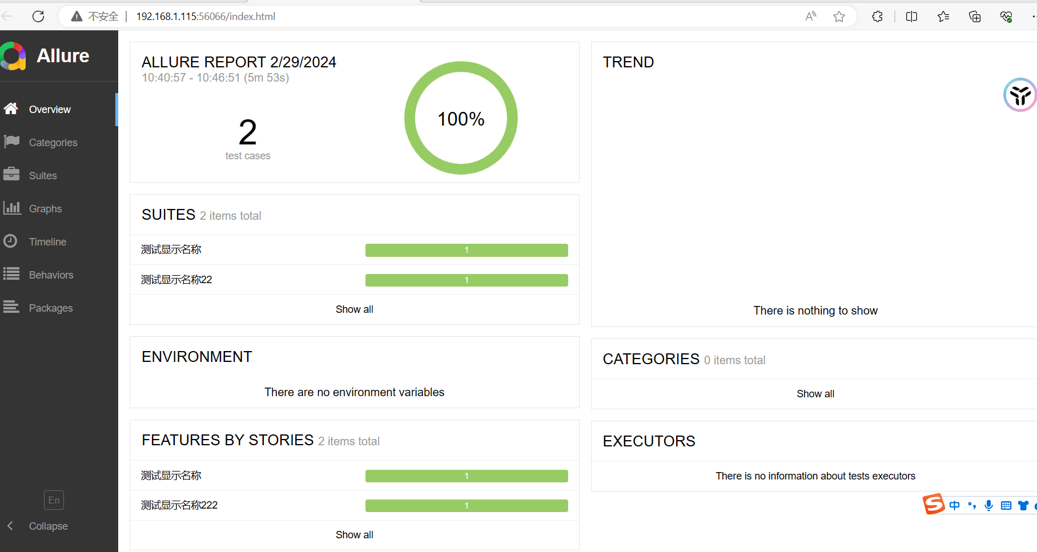Click the not secure warning icon

pos(77,17)
